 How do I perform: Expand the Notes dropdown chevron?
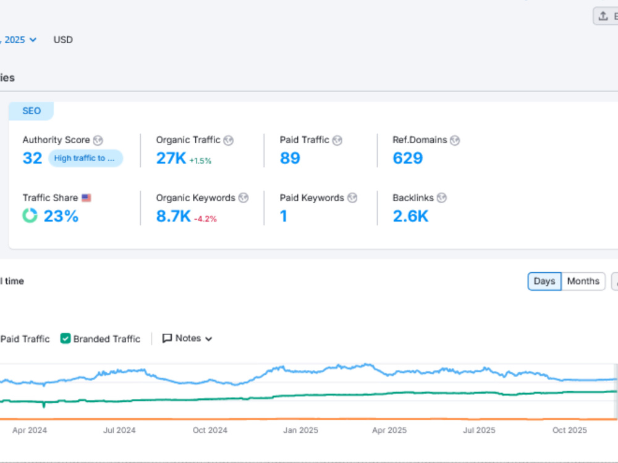tap(209, 338)
